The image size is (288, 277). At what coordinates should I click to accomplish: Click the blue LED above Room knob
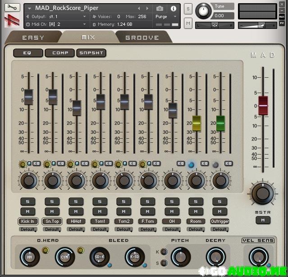[x=191, y=165]
